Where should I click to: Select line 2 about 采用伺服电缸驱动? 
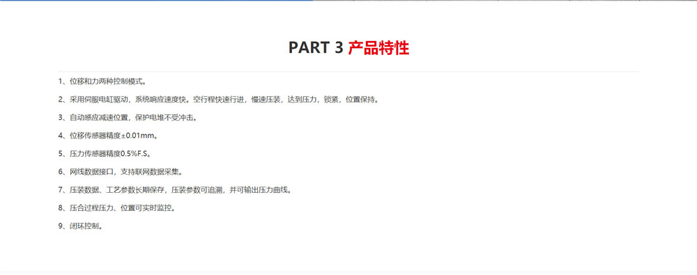point(219,100)
